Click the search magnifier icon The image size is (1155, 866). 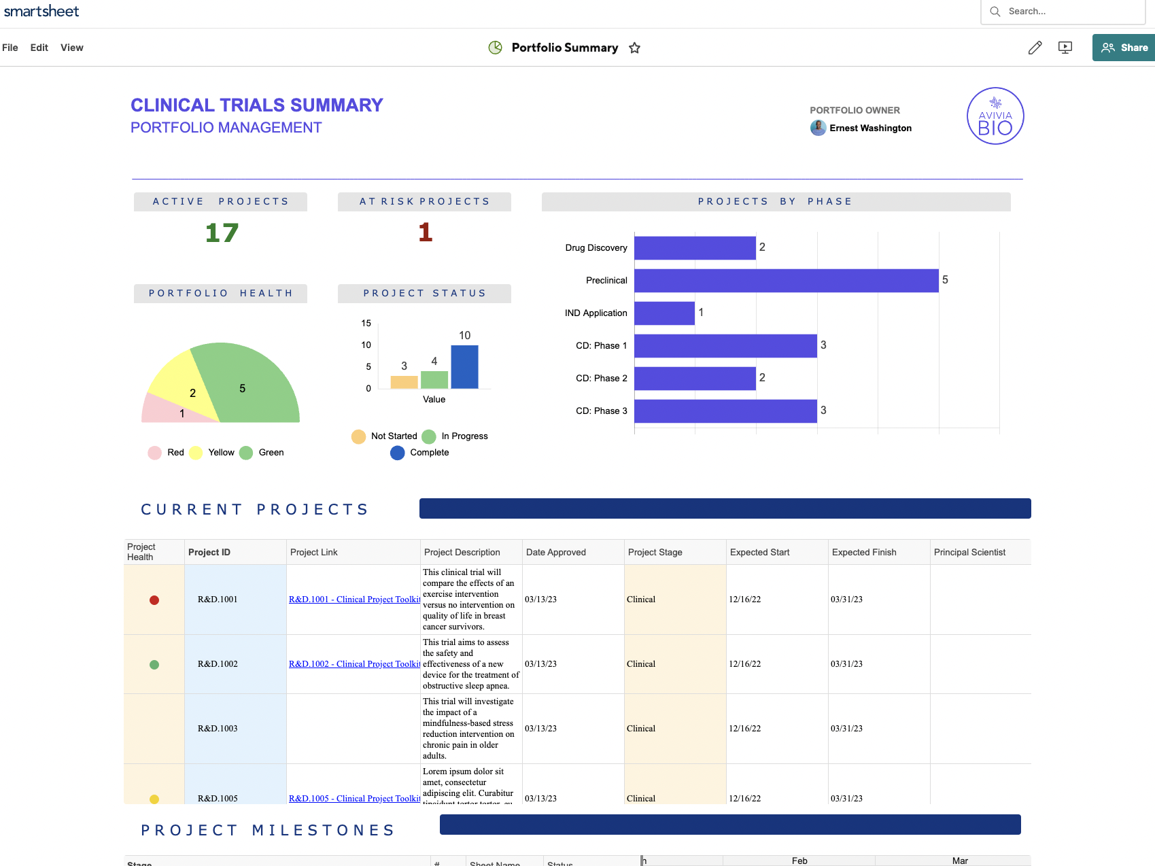995,12
